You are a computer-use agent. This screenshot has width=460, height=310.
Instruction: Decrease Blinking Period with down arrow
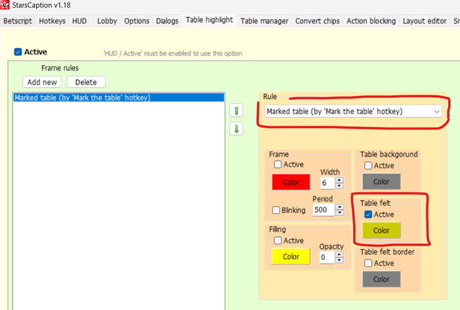[x=340, y=213]
